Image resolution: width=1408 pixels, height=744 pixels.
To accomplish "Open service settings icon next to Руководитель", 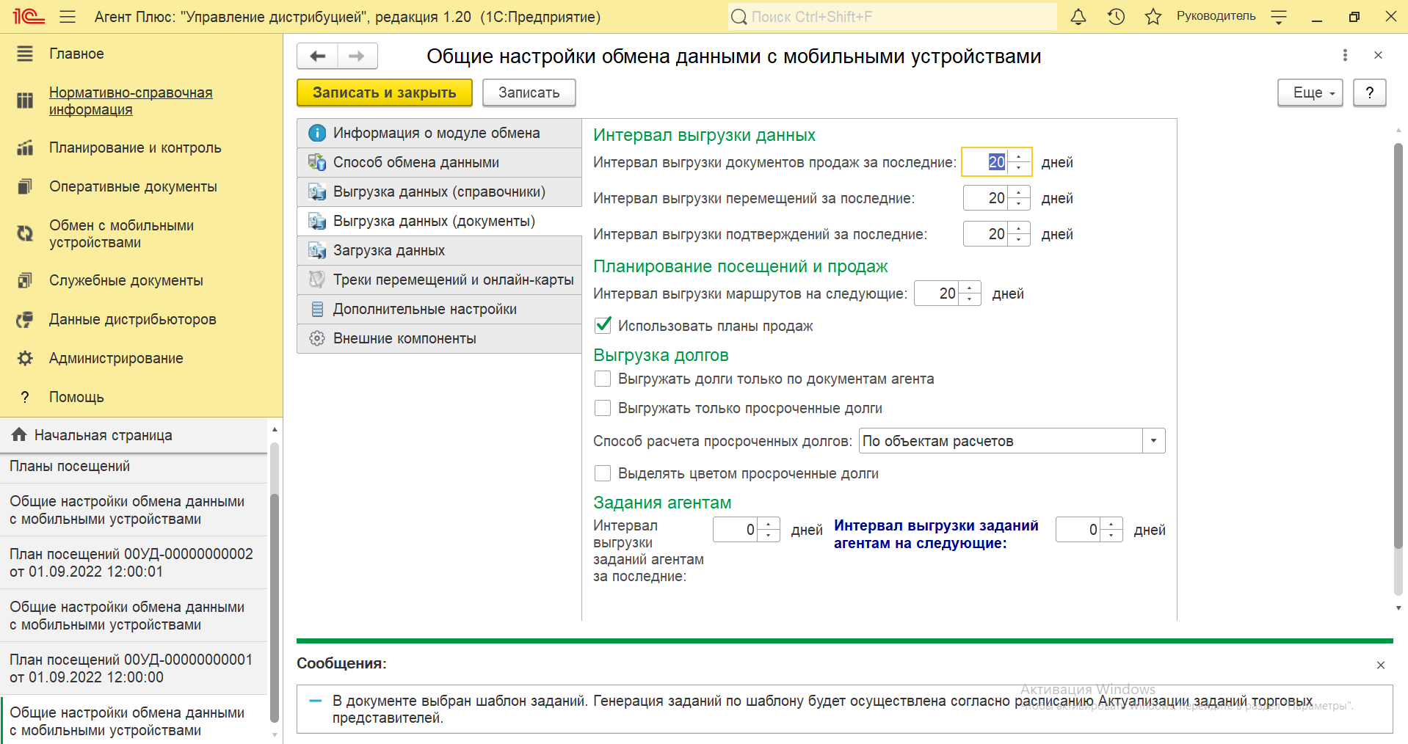I will point(1279,16).
